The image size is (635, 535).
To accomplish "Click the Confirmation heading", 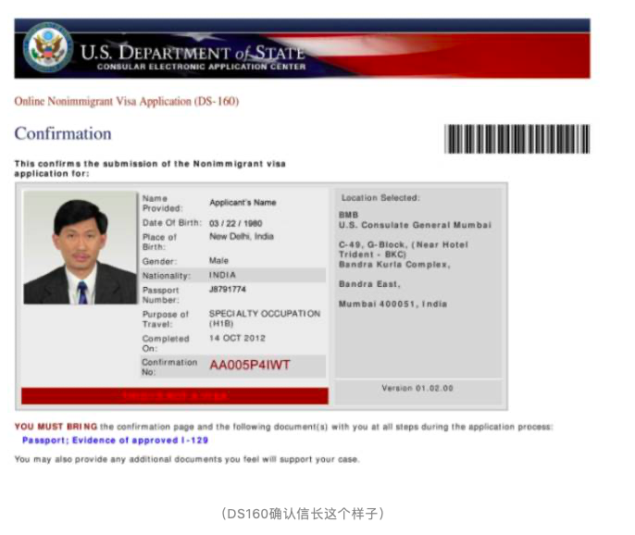I will [63, 133].
